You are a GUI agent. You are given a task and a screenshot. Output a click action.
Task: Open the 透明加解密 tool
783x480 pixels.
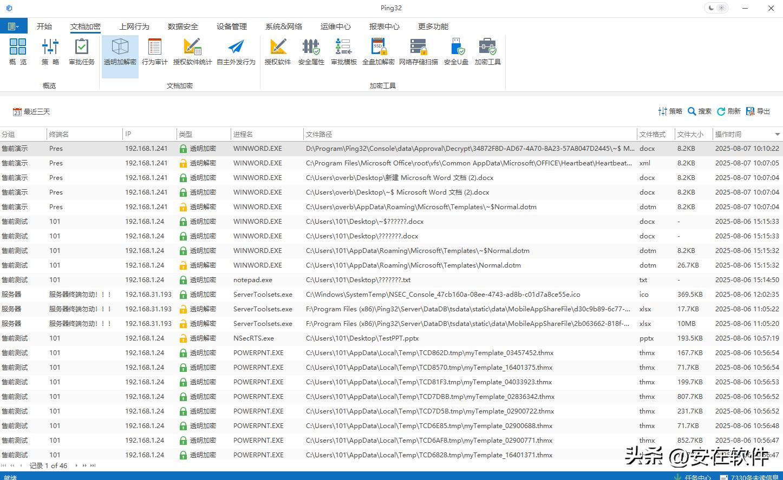(x=120, y=52)
